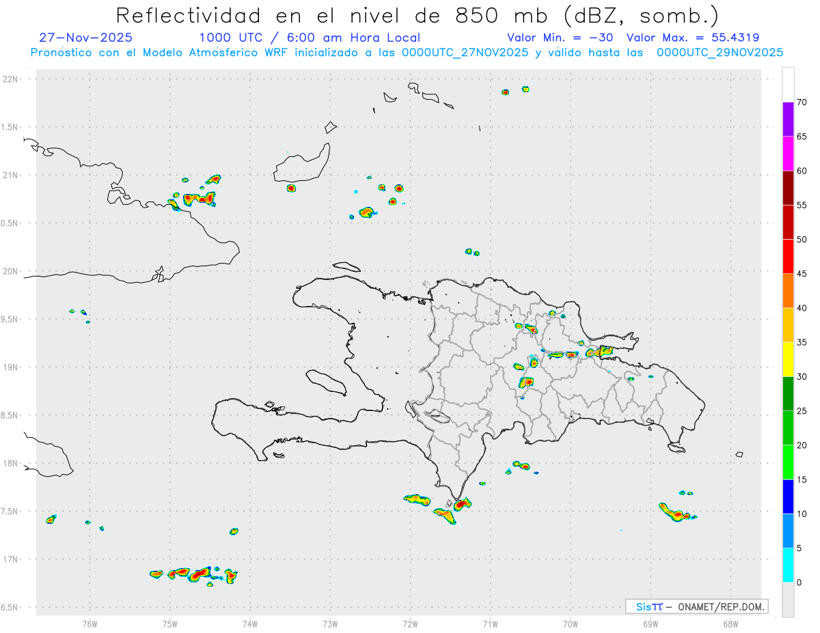Click the "22N" latitude label
Image resolution: width=820 pixels, height=633 pixels.
(x=12, y=79)
